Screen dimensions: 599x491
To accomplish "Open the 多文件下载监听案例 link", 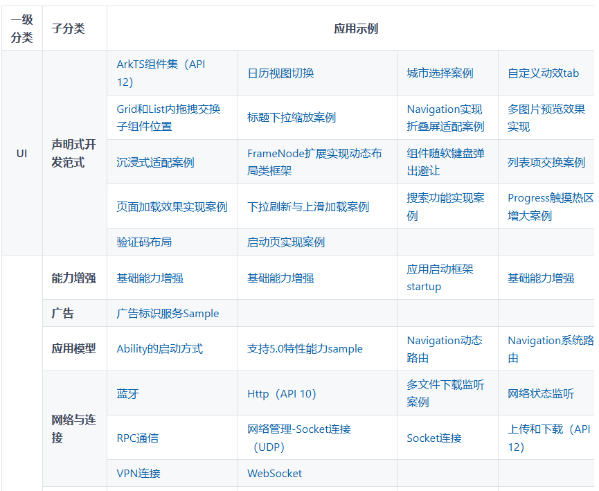I will pyautogui.click(x=445, y=393).
